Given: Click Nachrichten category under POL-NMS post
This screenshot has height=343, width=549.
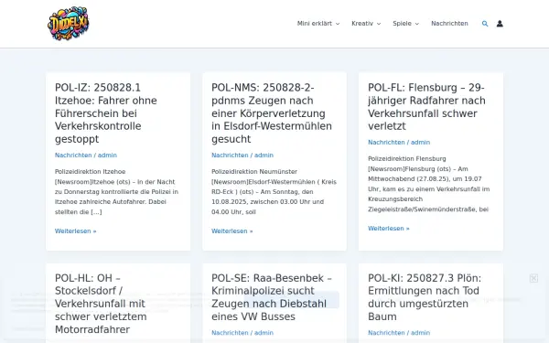Looking at the screenshot, I should [x=230, y=155].
